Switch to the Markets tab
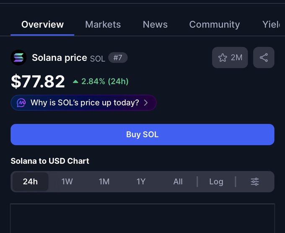 (x=103, y=24)
